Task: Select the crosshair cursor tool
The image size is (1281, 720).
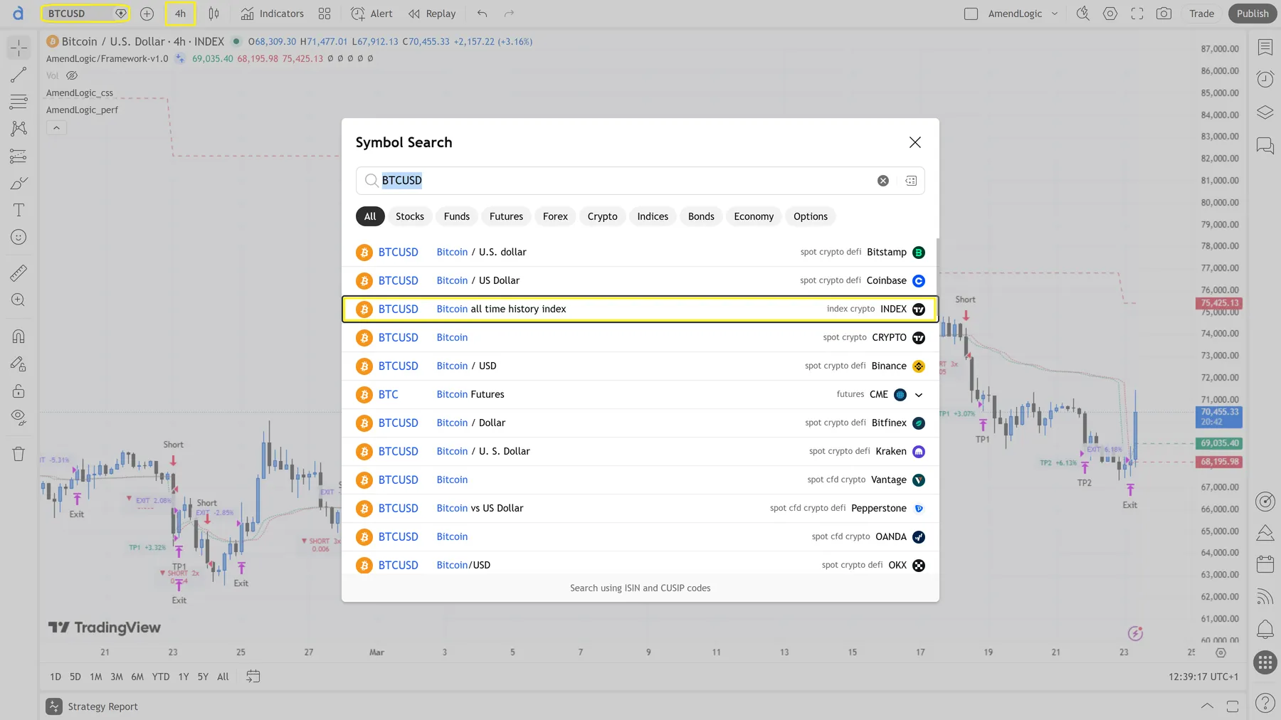Action: pos(19,48)
